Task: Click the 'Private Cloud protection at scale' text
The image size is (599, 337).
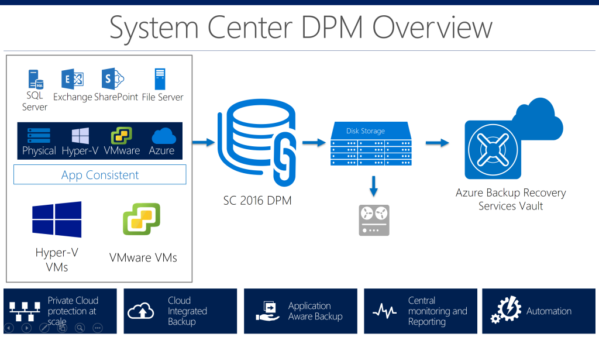Action: (x=73, y=311)
